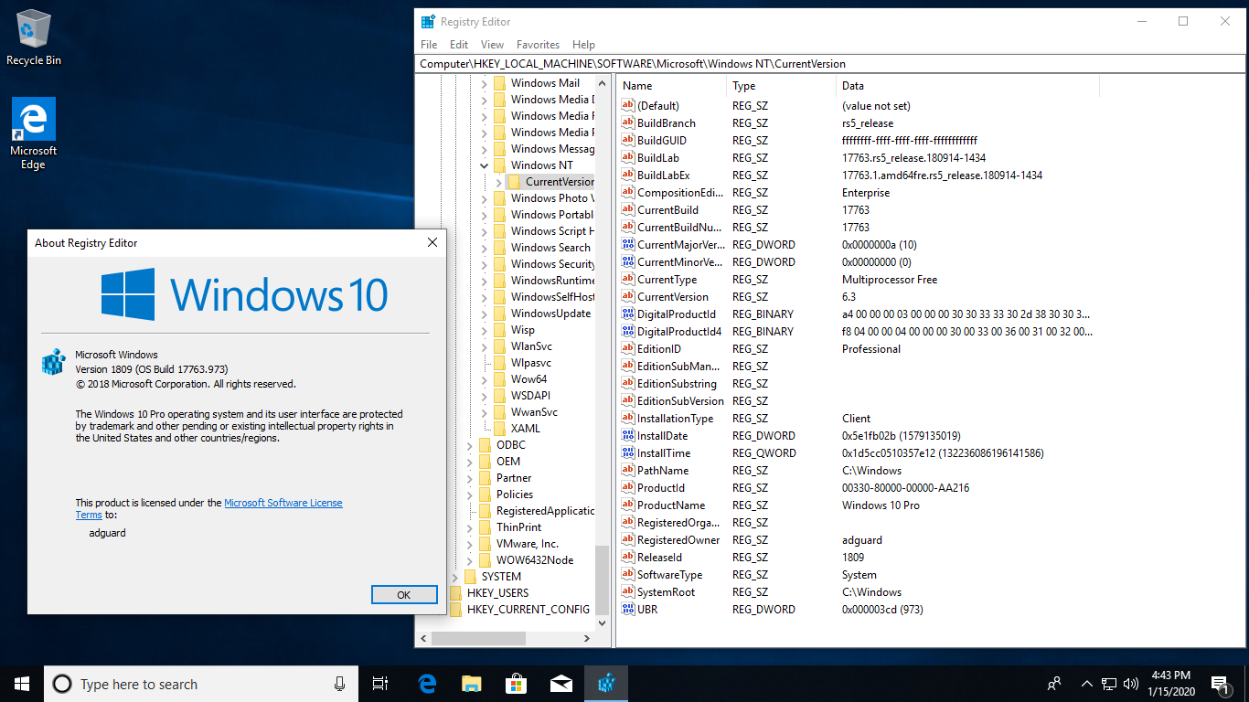The width and height of the screenshot is (1249, 702).
Task: Click the VMware, Inc. folder icon
Action: click(485, 544)
